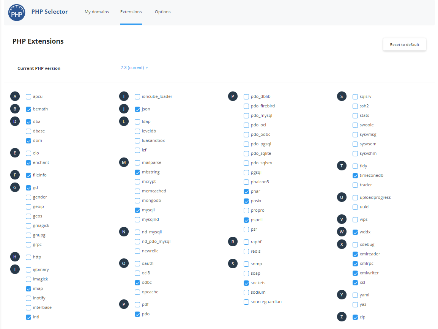438x329 pixels.
Task: Click the letter A section badge
Action: coord(15,96)
